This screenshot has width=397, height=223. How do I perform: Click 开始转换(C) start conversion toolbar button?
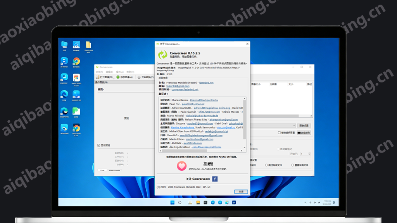coord(146,77)
